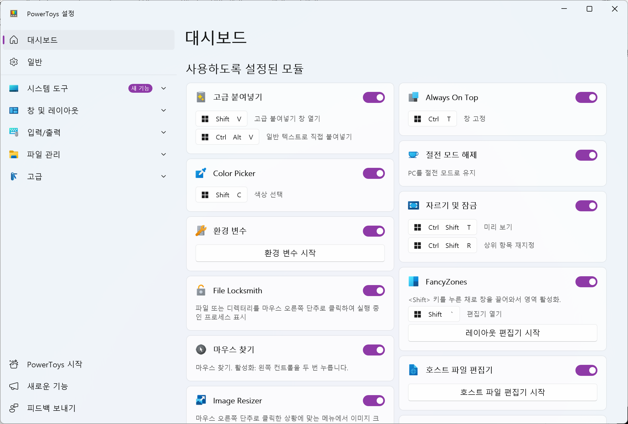Image resolution: width=628 pixels, height=424 pixels.
Task: Click the File Locksmith padlock icon
Action: click(201, 290)
